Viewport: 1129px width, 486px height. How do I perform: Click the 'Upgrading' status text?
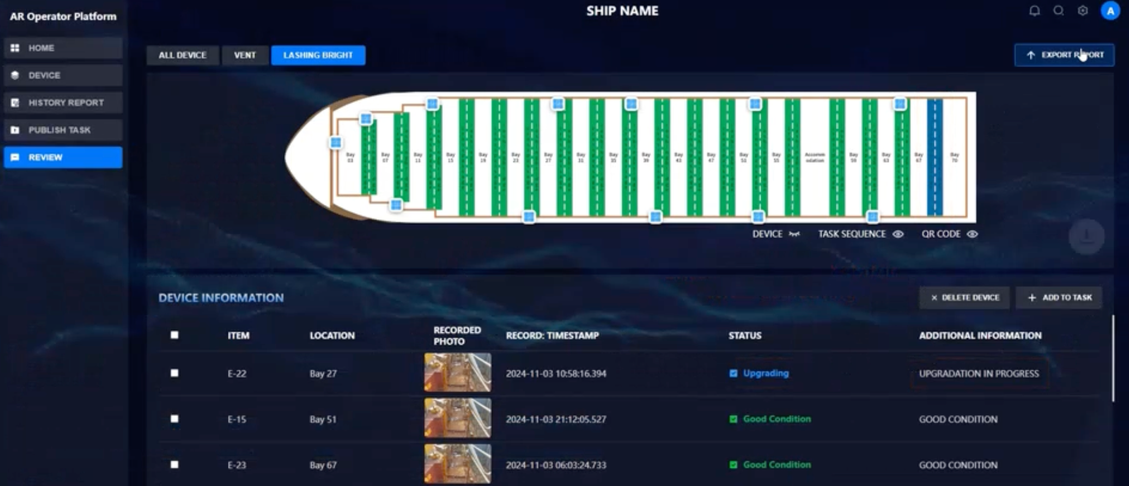click(x=766, y=373)
